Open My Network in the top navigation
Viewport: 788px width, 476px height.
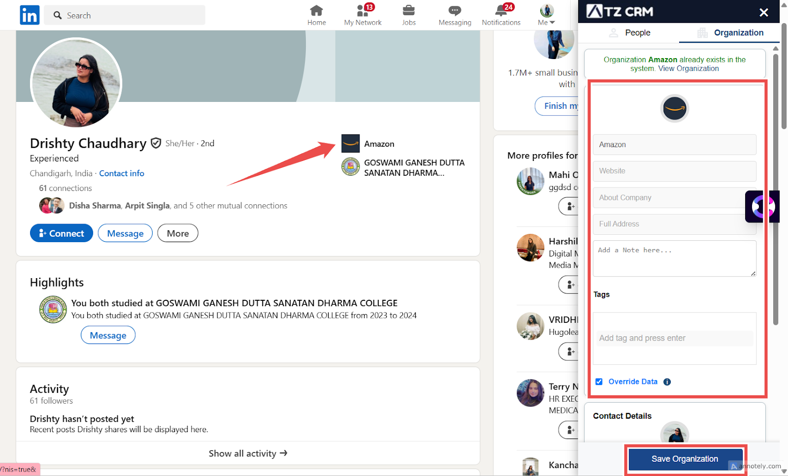tap(363, 15)
